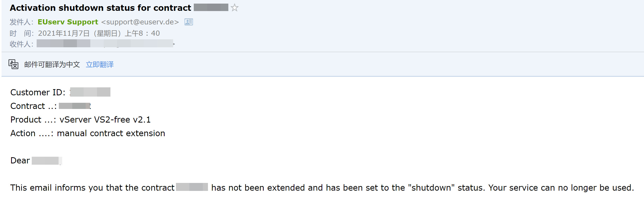Click the 收件人 label
This screenshot has width=644, height=204.
pos(21,44)
